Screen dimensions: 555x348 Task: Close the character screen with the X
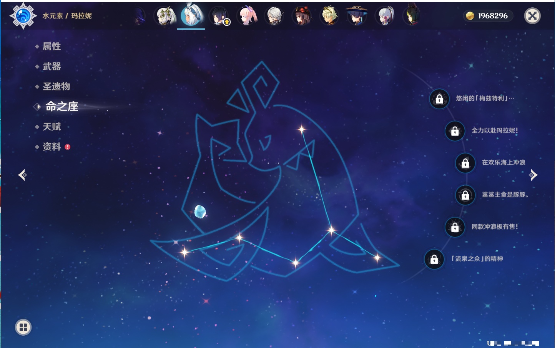(532, 16)
